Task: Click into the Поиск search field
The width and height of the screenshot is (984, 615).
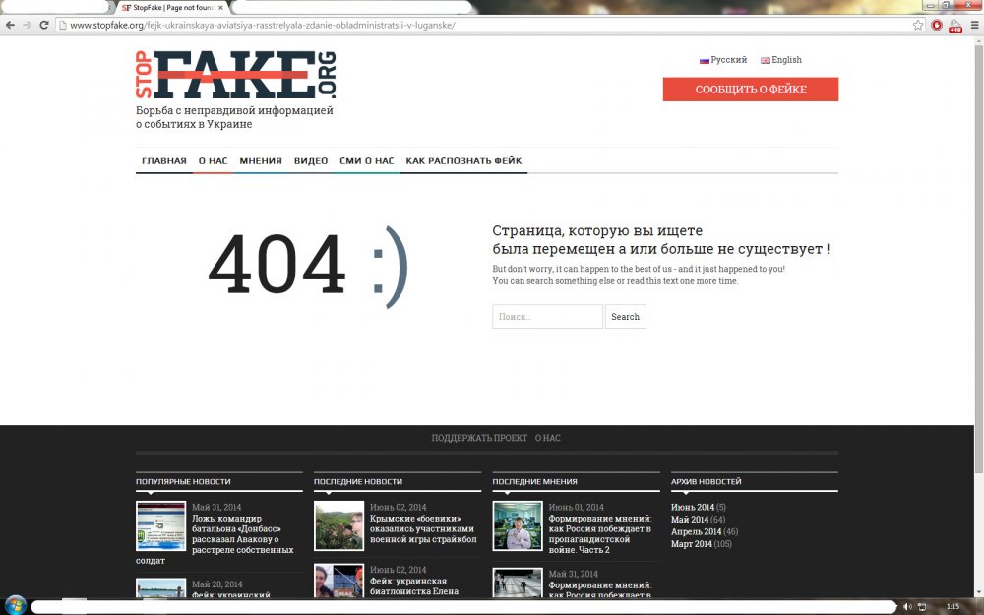Action: coord(547,317)
